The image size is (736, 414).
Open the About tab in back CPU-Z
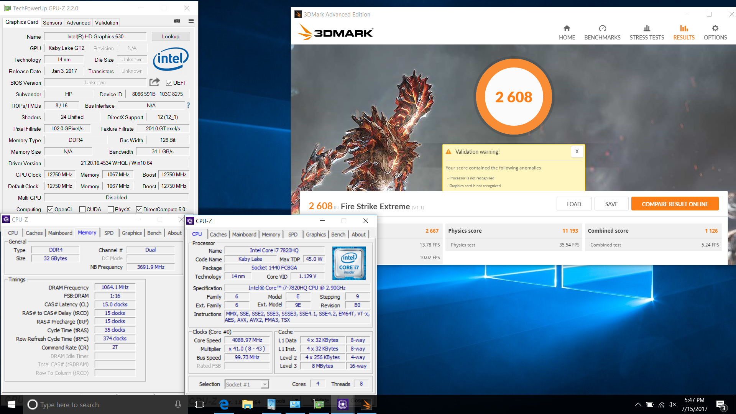point(175,233)
